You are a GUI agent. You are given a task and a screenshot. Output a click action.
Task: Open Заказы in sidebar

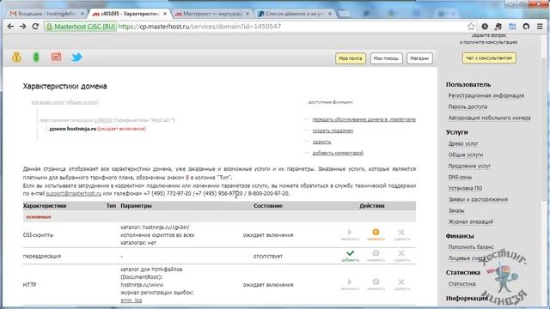(x=456, y=210)
